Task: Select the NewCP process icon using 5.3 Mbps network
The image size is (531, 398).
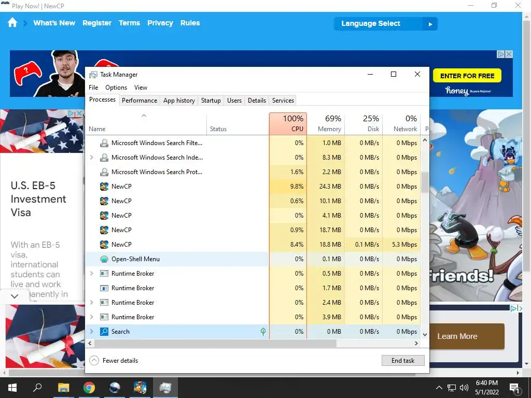Action: pos(104,245)
